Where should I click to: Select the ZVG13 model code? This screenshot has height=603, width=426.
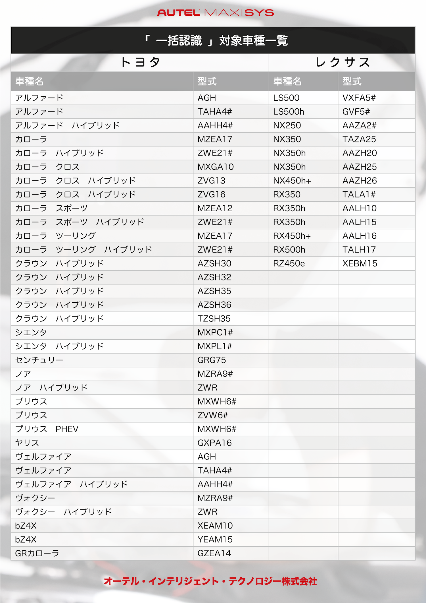[211, 181]
